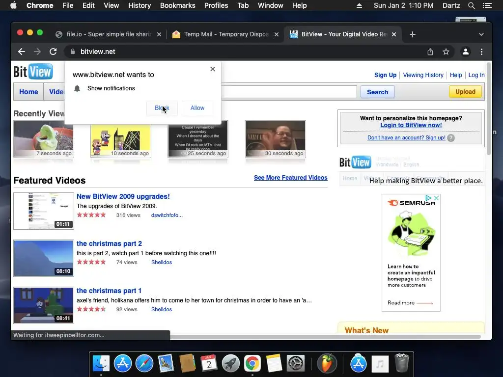Open Safari from the Dock

144,364
